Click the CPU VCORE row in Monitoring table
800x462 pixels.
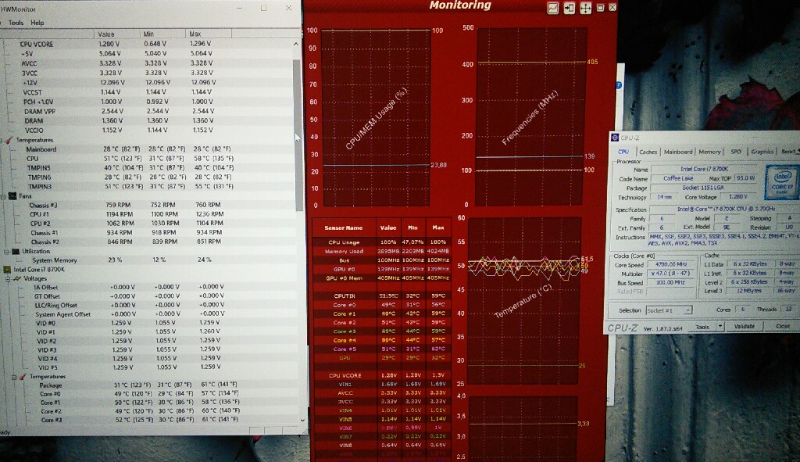[x=381, y=376]
